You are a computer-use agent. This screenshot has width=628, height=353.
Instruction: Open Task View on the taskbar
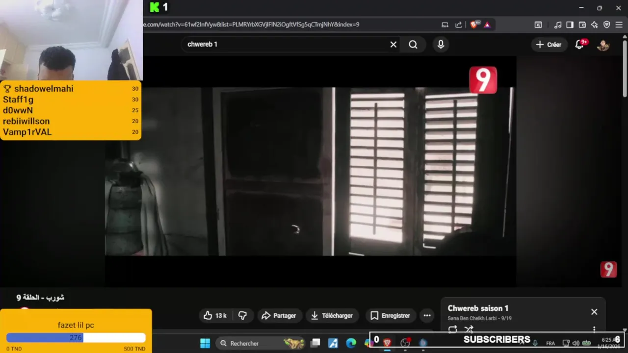315,343
